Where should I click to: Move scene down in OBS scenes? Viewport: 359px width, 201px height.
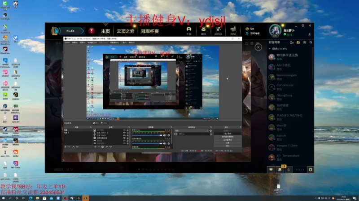click(x=77, y=147)
